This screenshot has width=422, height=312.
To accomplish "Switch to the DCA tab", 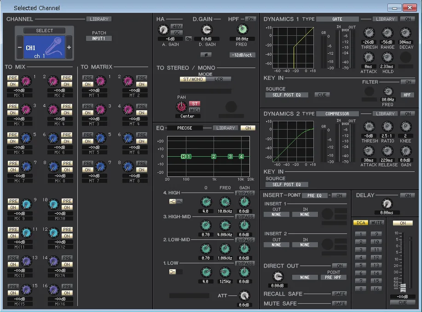I will coord(361,223).
